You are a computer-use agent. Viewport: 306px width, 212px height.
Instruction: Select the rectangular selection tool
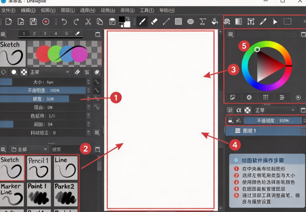click(287, 21)
